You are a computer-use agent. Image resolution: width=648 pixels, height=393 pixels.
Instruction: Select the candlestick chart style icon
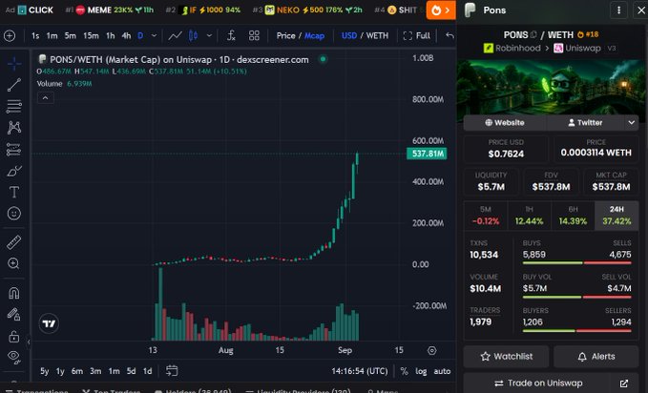click(x=193, y=36)
